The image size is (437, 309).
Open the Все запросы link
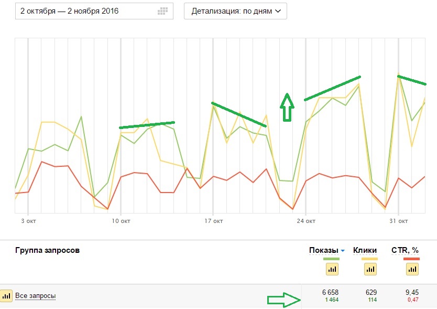pyautogui.click(x=36, y=296)
